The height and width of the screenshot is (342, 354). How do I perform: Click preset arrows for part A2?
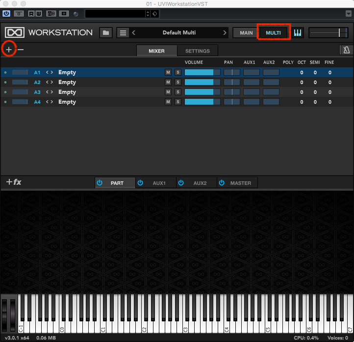(x=50, y=82)
